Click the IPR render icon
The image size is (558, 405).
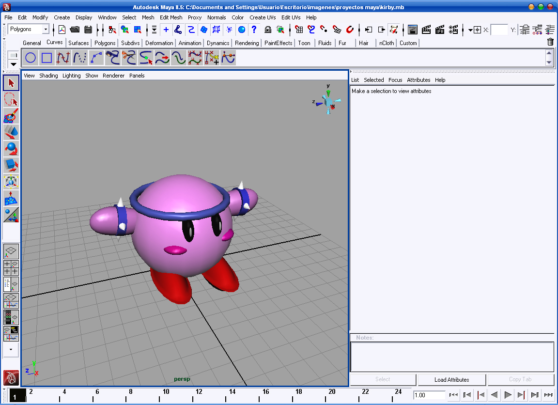[440, 30]
